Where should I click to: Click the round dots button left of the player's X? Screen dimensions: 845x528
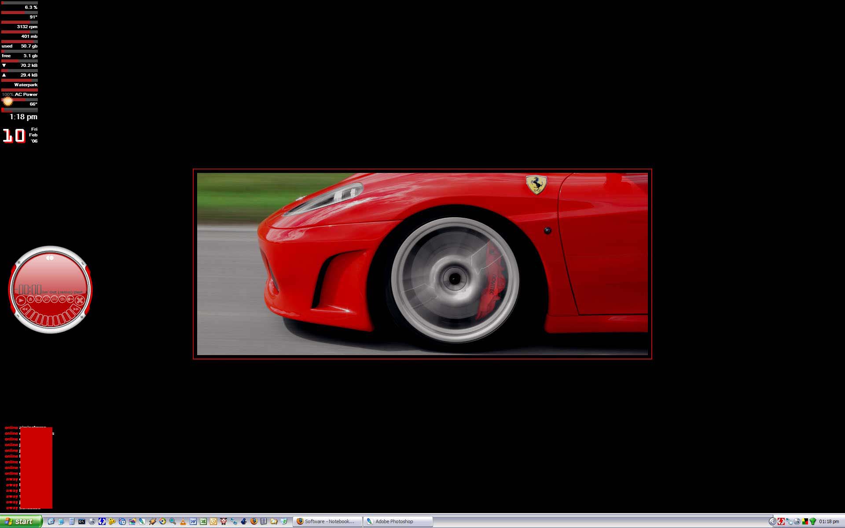coord(70,299)
